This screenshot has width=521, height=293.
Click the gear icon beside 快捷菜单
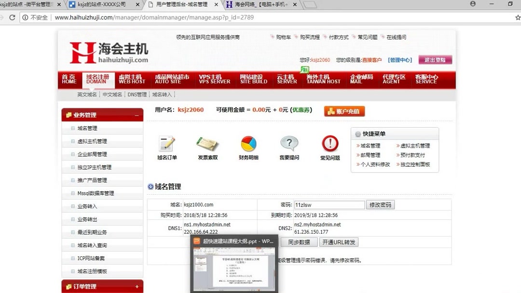pos(357,133)
